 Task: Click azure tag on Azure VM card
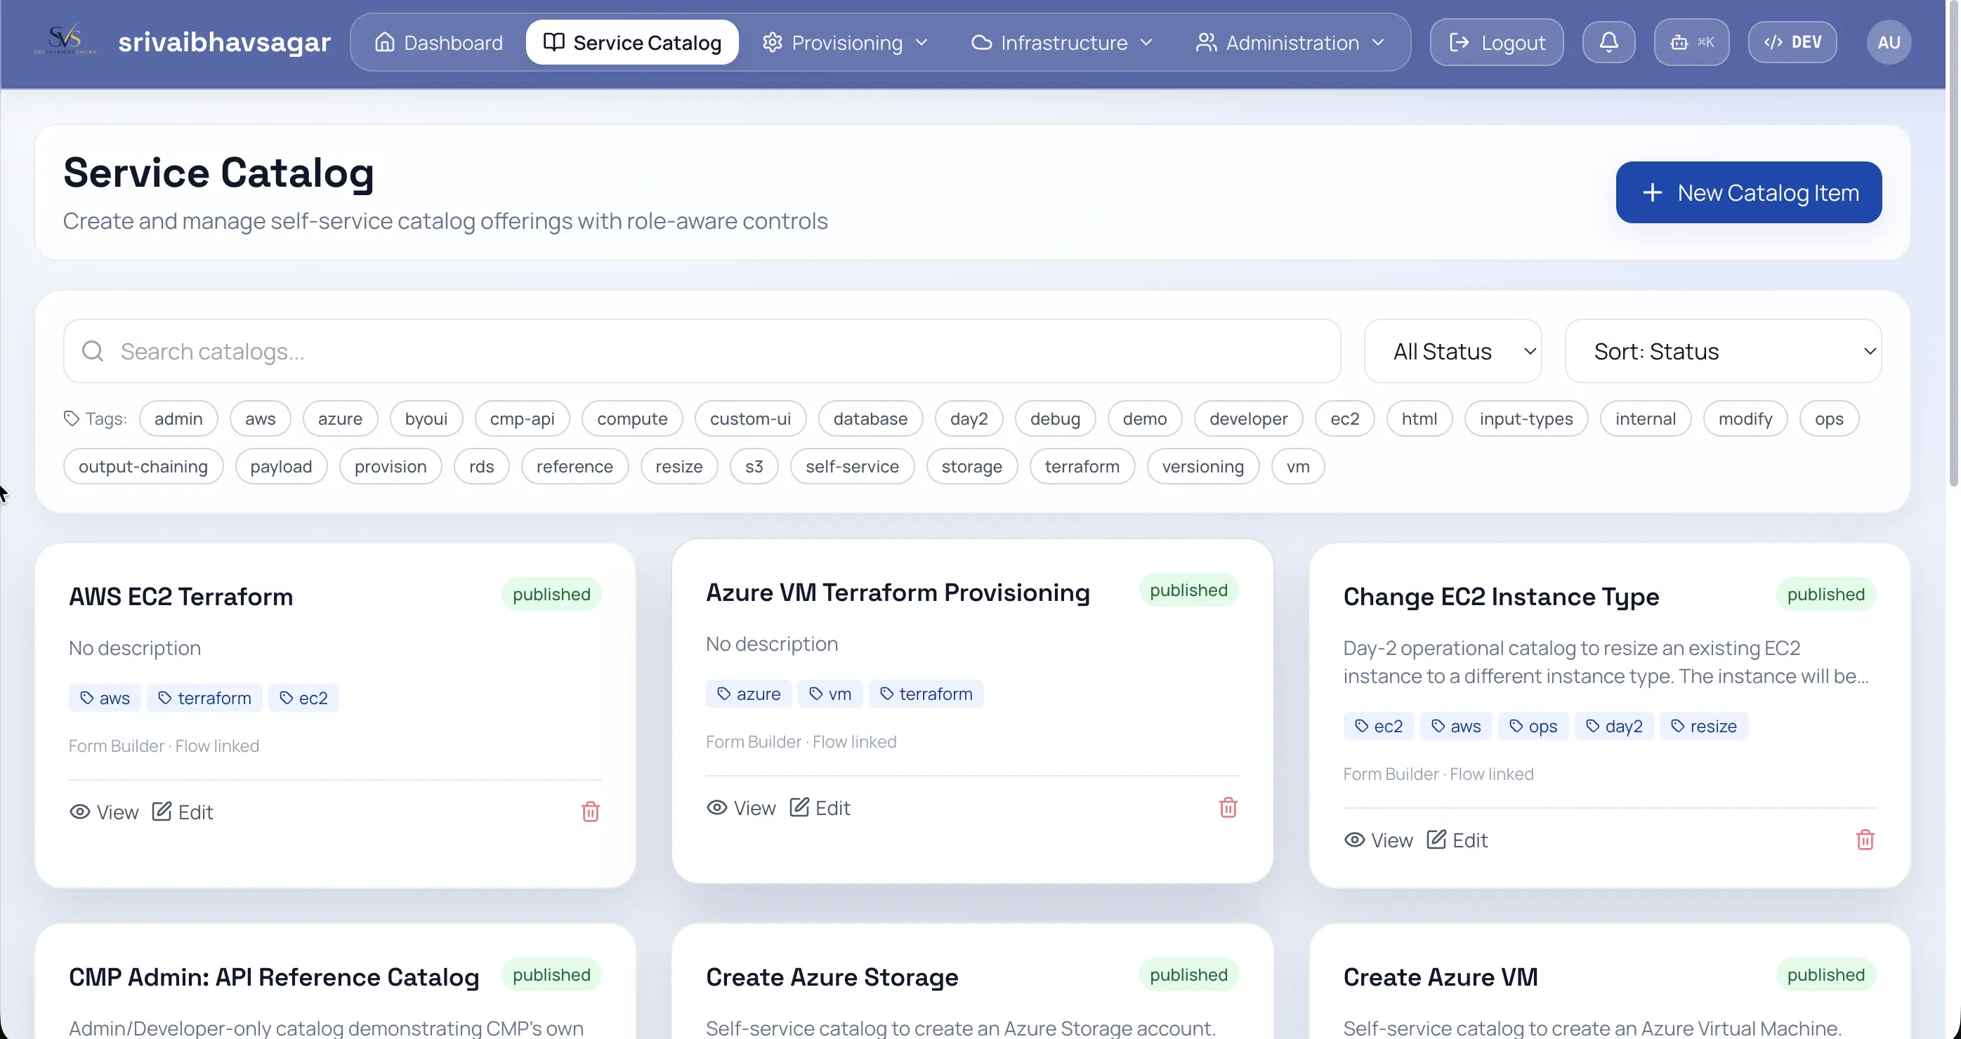(x=749, y=694)
